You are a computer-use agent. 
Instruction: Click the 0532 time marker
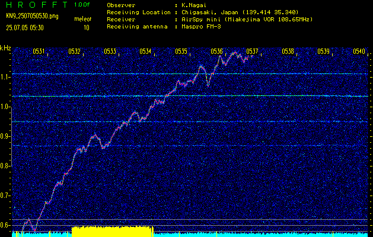coord(74,52)
